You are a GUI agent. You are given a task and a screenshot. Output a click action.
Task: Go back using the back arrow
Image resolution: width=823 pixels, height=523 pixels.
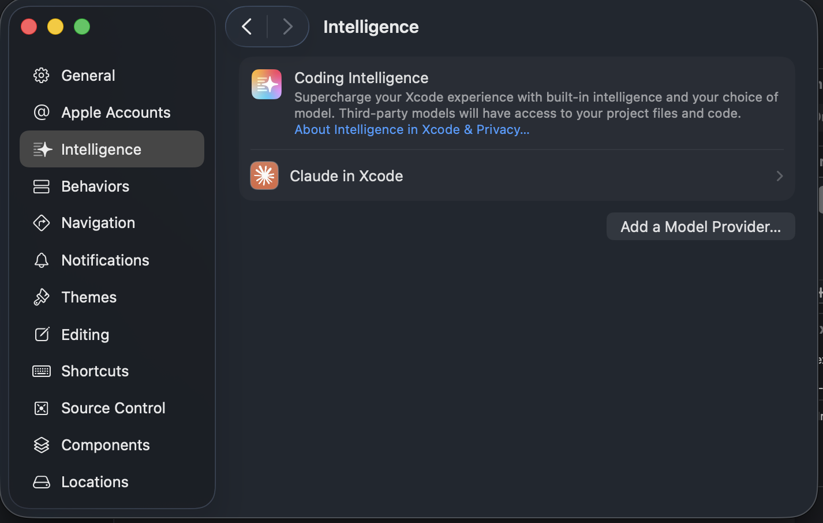click(247, 27)
